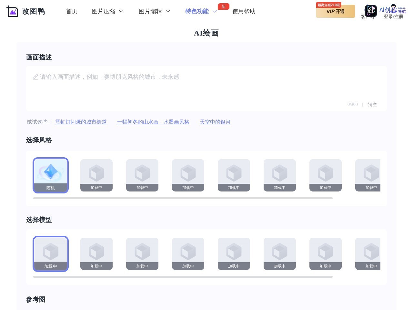Click the 选择模型 section heading
This screenshot has height=310, width=413.
39,220
